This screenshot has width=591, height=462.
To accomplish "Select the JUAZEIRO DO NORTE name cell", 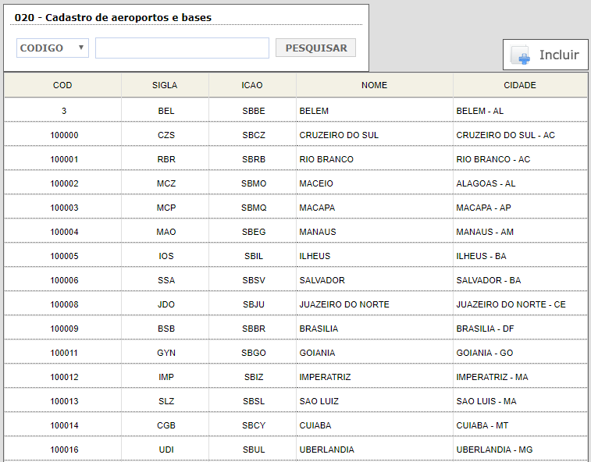I will click(x=344, y=304).
